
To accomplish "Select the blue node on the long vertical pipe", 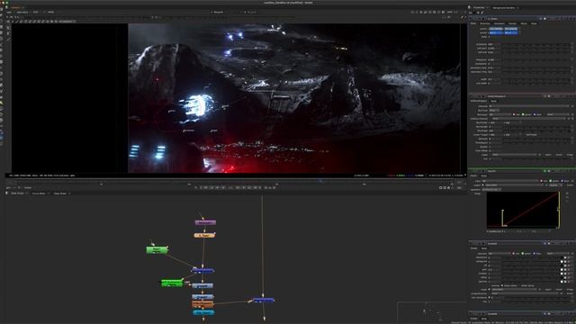I will click(x=264, y=300).
